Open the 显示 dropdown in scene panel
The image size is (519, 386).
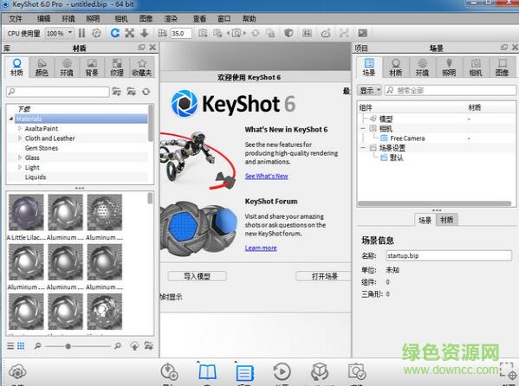pyautogui.click(x=369, y=90)
